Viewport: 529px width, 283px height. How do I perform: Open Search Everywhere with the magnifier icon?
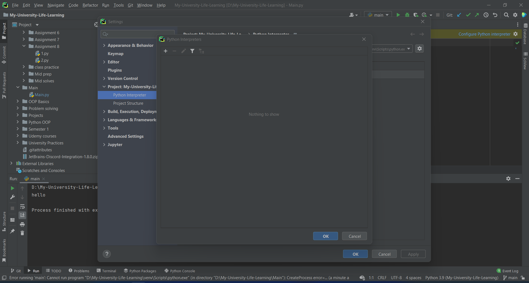point(506,15)
